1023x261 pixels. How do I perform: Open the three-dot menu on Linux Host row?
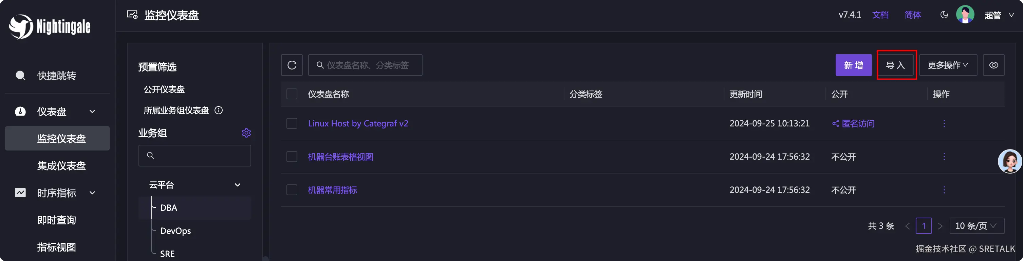point(944,123)
